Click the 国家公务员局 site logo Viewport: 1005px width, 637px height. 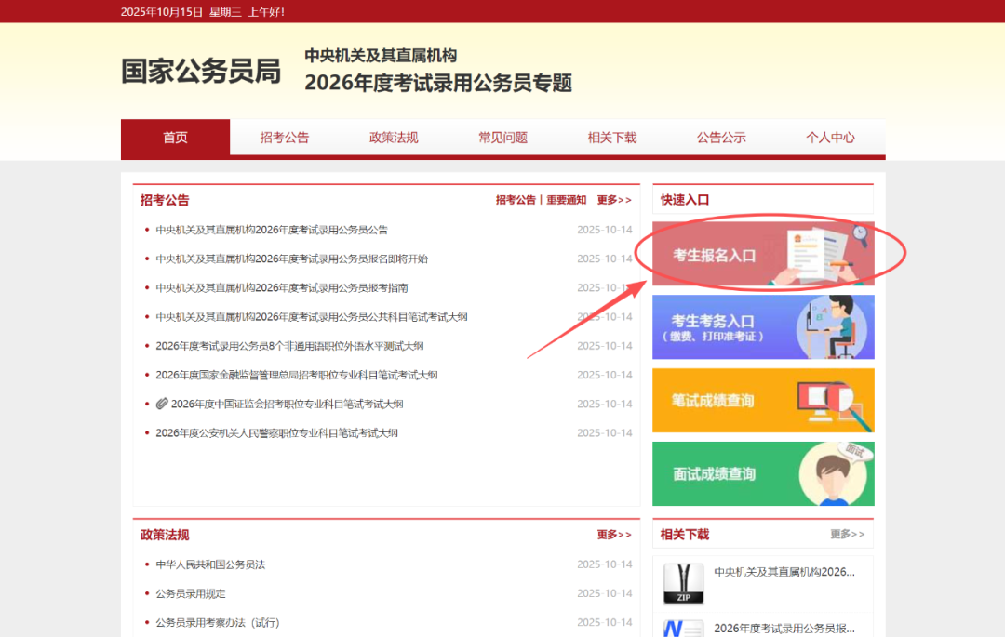click(201, 72)
